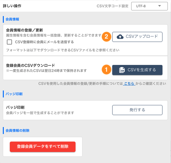This screenshot has height=163, width=171.
Task: Click the CSVを生成する button
Action: click(137, 70)
